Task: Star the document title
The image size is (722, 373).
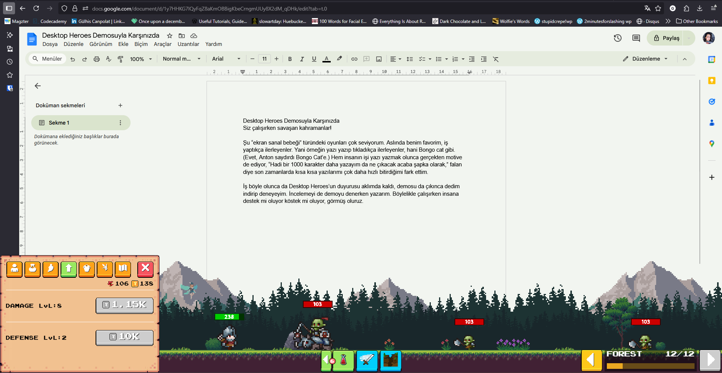Action: [x=170, y=36]
